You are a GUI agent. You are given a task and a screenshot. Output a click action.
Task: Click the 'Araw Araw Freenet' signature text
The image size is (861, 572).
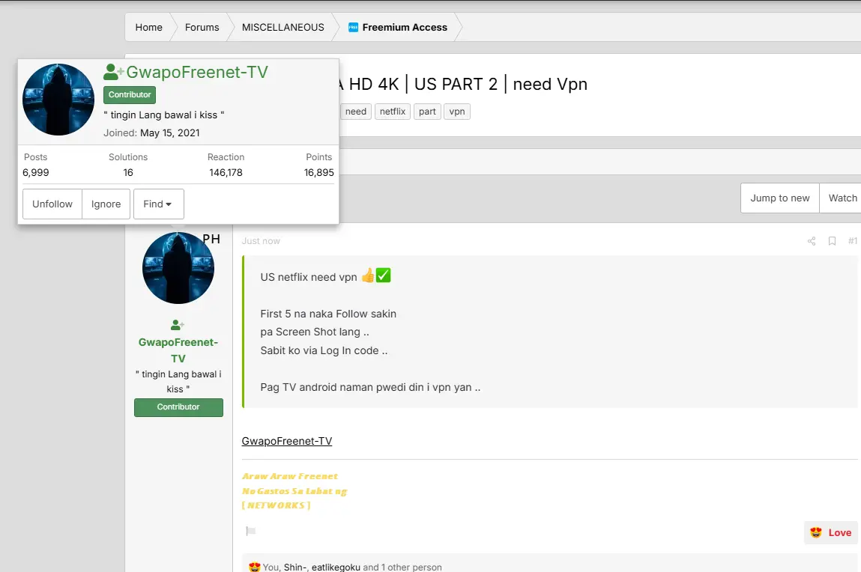click(x=290, y=476)
